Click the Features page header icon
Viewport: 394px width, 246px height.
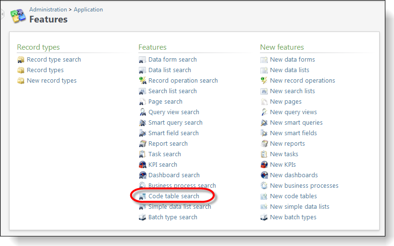(18, 16)
